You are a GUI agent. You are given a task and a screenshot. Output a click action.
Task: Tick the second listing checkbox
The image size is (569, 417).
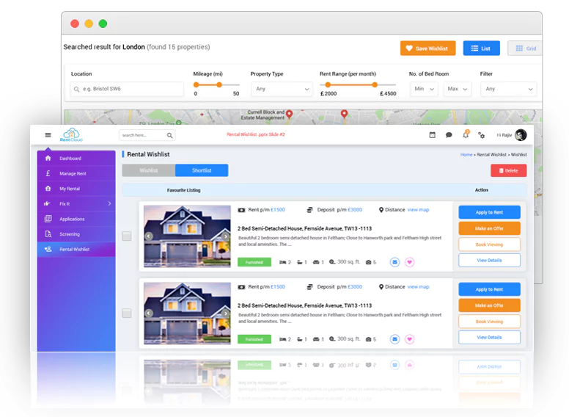coord(127,313)
